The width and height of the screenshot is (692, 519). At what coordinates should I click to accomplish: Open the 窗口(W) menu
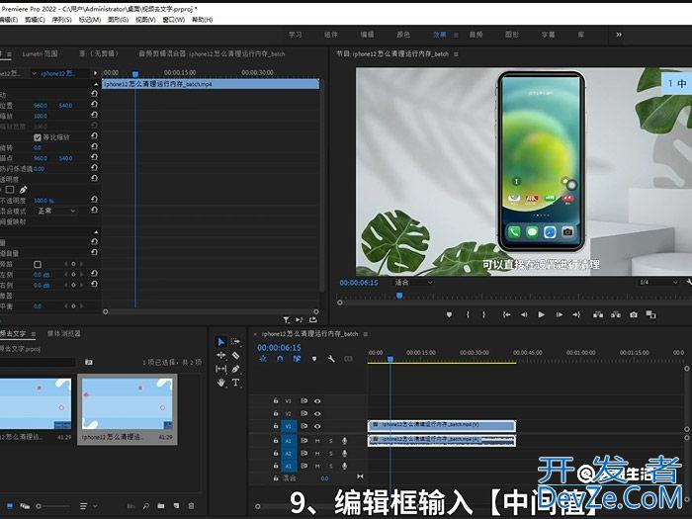click(x=173, y=20)
